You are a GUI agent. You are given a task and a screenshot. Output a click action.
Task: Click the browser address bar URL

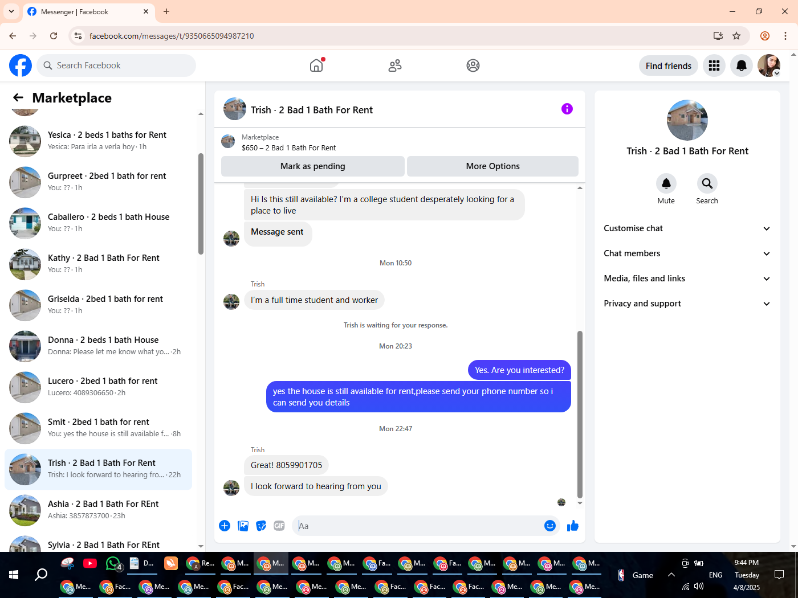click(x=172, y=36)
